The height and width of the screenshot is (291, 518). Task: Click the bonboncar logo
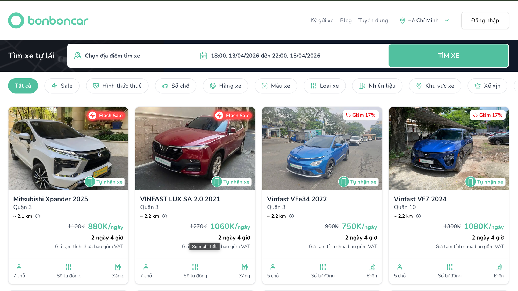click(x=48, y=20)
